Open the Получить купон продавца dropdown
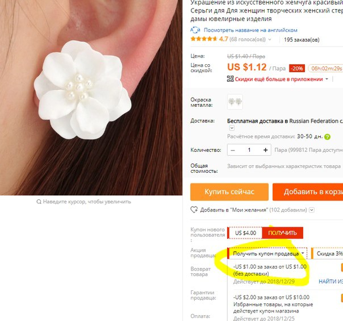The width and height of the screenshot is (343, 321). click(267, 253)
